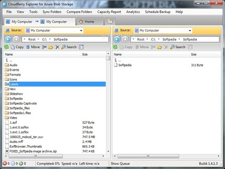The height and width of the screenshot is (169, 225).
Task: Create new folder in left pane toolbar
Action: click(x=51, y=47)
